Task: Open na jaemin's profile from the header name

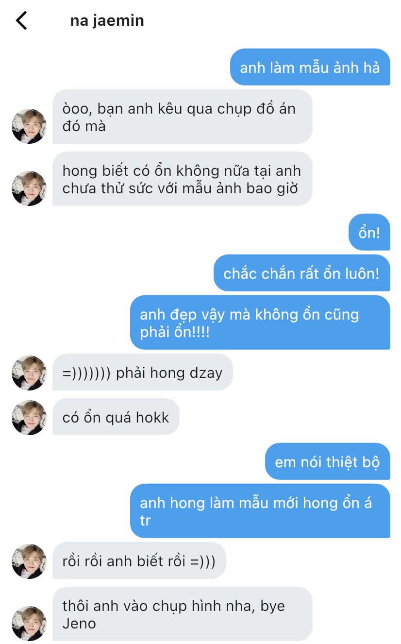Action: (x=107, y=21)
